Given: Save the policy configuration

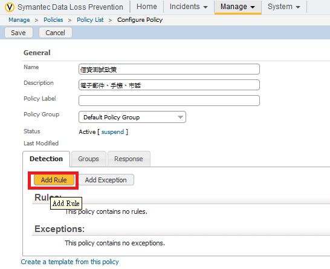Looking at the screenshot, I should pos(19,33).
